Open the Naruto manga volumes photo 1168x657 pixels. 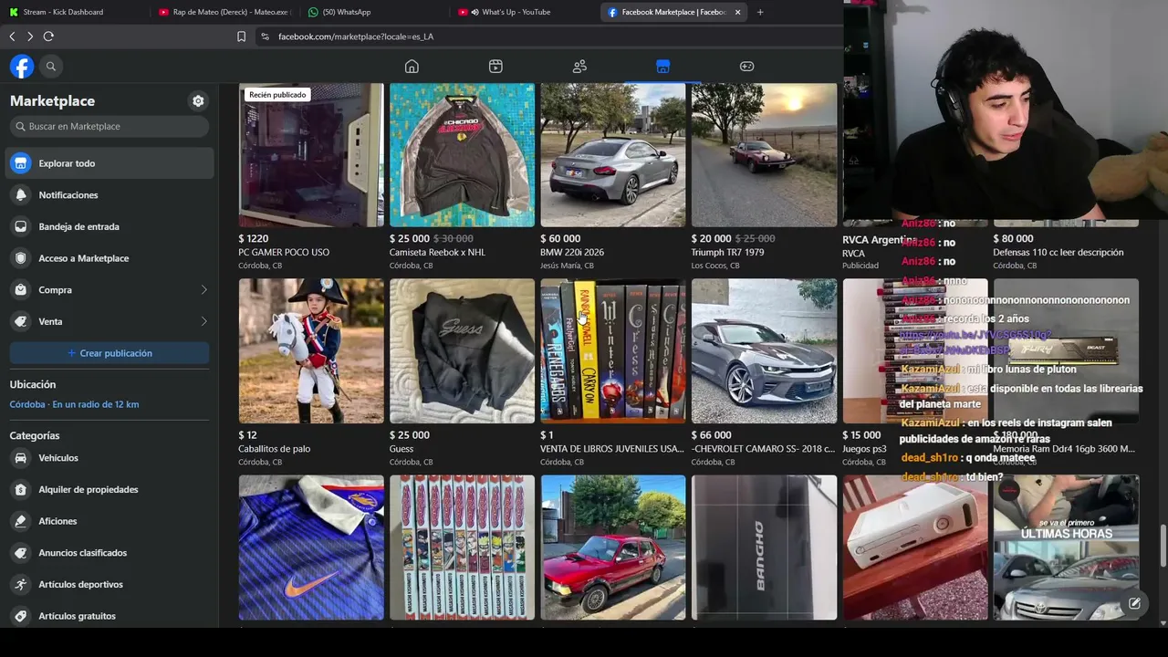pyautogui.click(x=462, y=547)
